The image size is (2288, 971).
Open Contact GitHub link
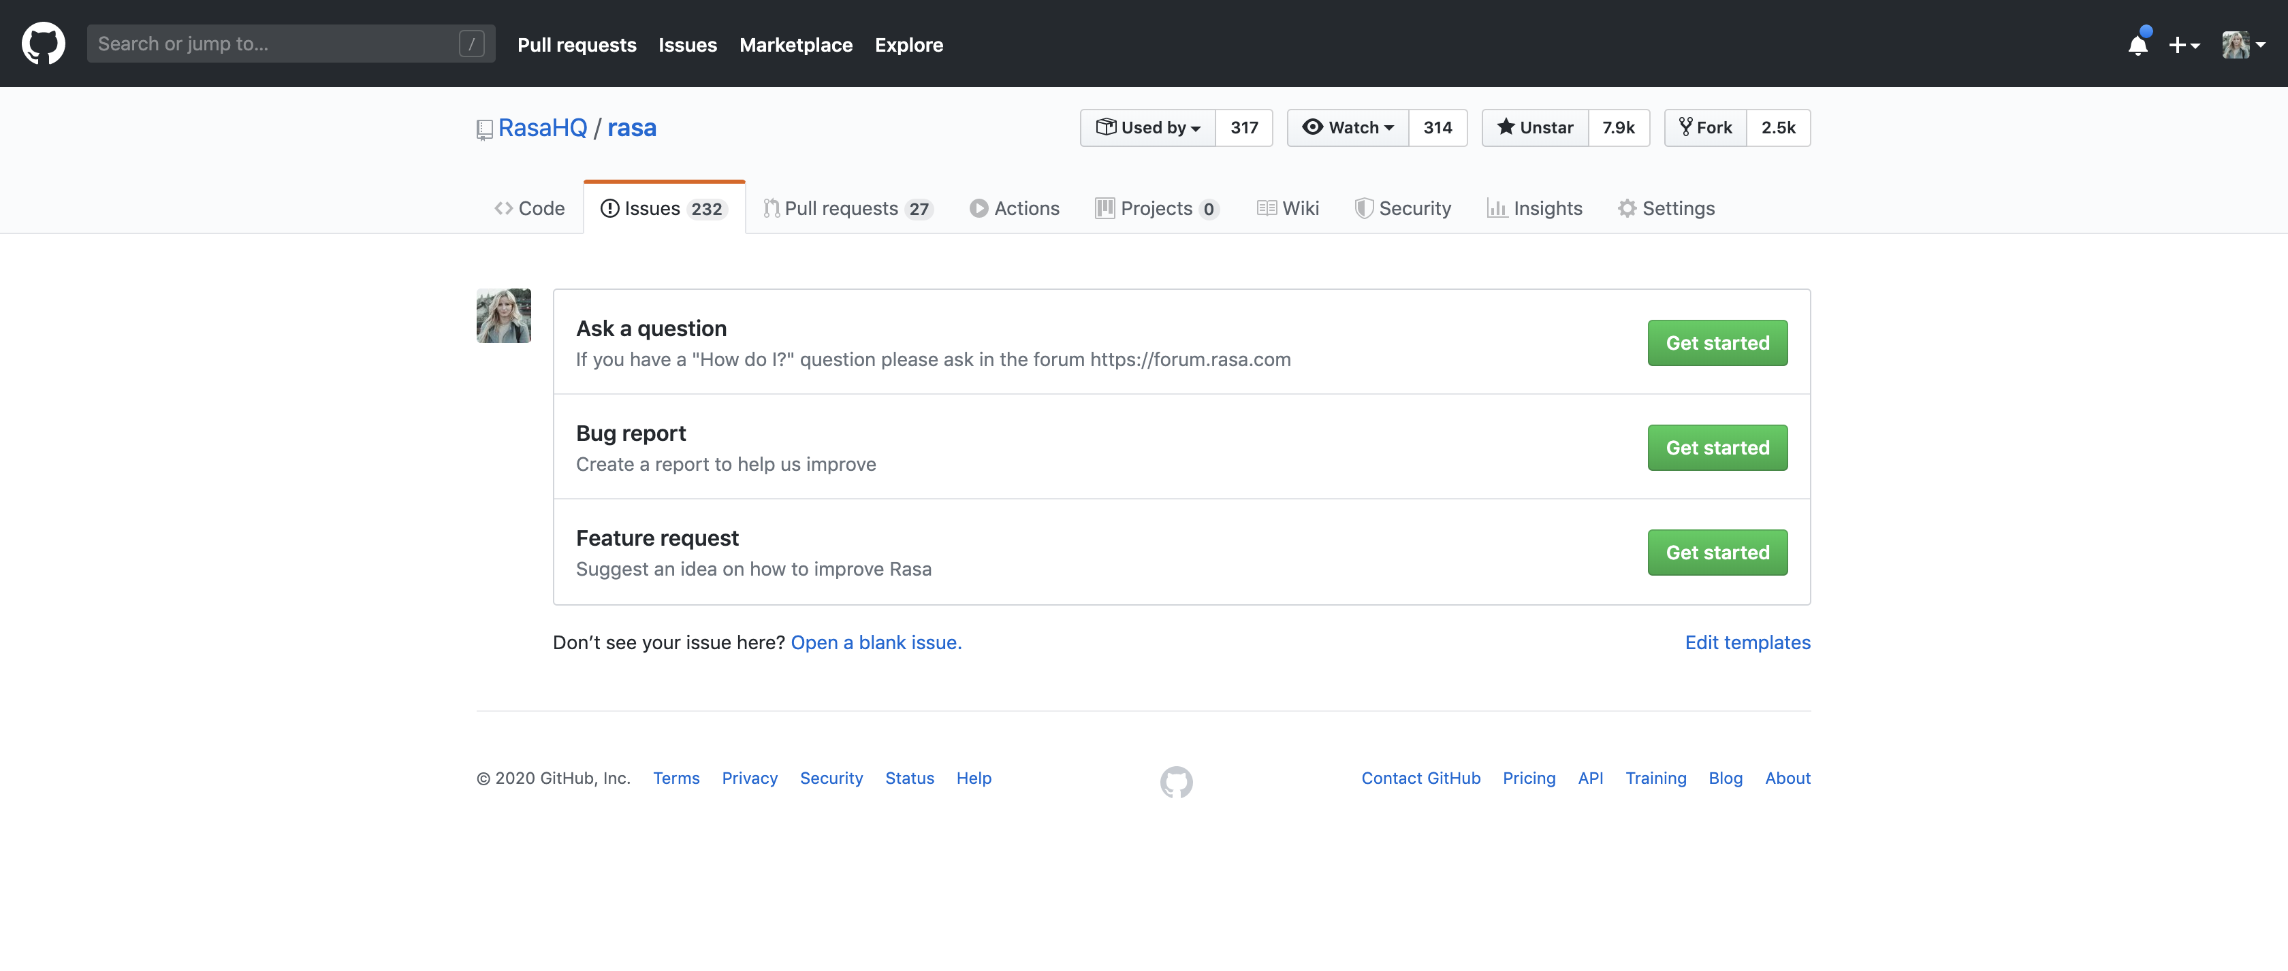pyautogui.click(x=1421, y=778)
